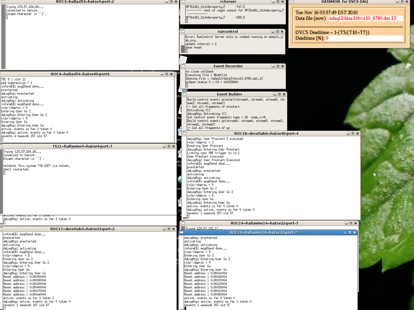Click 'Reset address : 0x900e0004' in ROC14
The width and height of the screenshot is (414, 310).
pos(206,273)
